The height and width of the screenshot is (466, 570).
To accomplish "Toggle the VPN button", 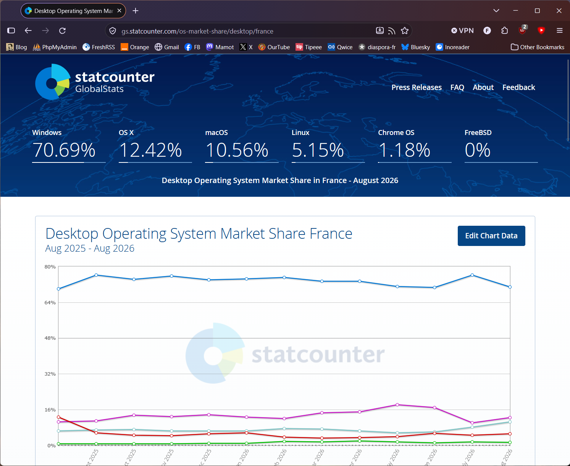I will tap(462, 31).
